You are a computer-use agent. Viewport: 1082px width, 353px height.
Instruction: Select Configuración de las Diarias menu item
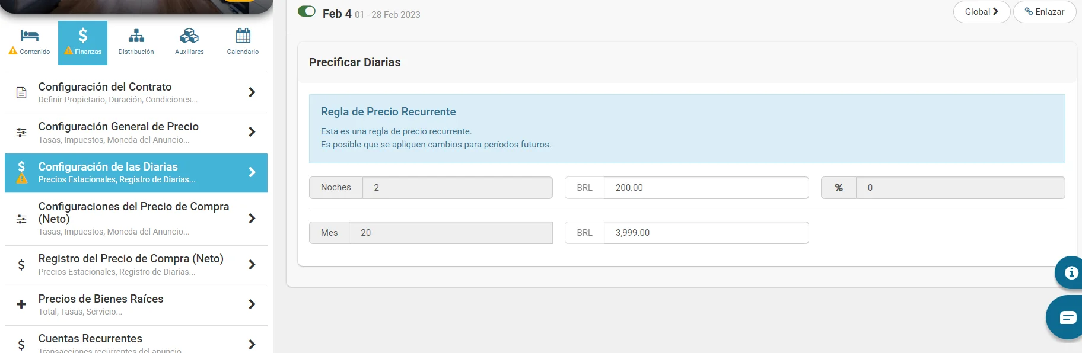pos(136,172)
